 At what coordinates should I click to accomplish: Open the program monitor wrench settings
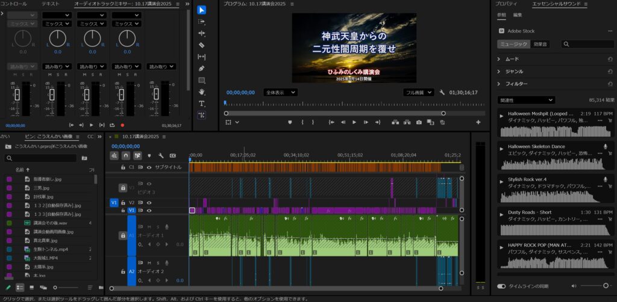tap(442, 93)
